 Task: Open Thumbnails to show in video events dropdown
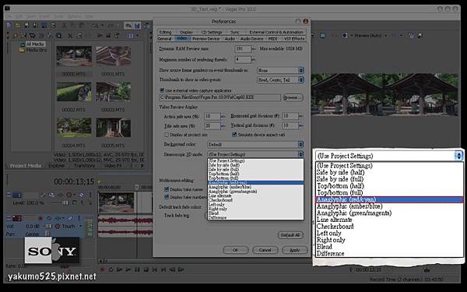click(x=280, y=80)
